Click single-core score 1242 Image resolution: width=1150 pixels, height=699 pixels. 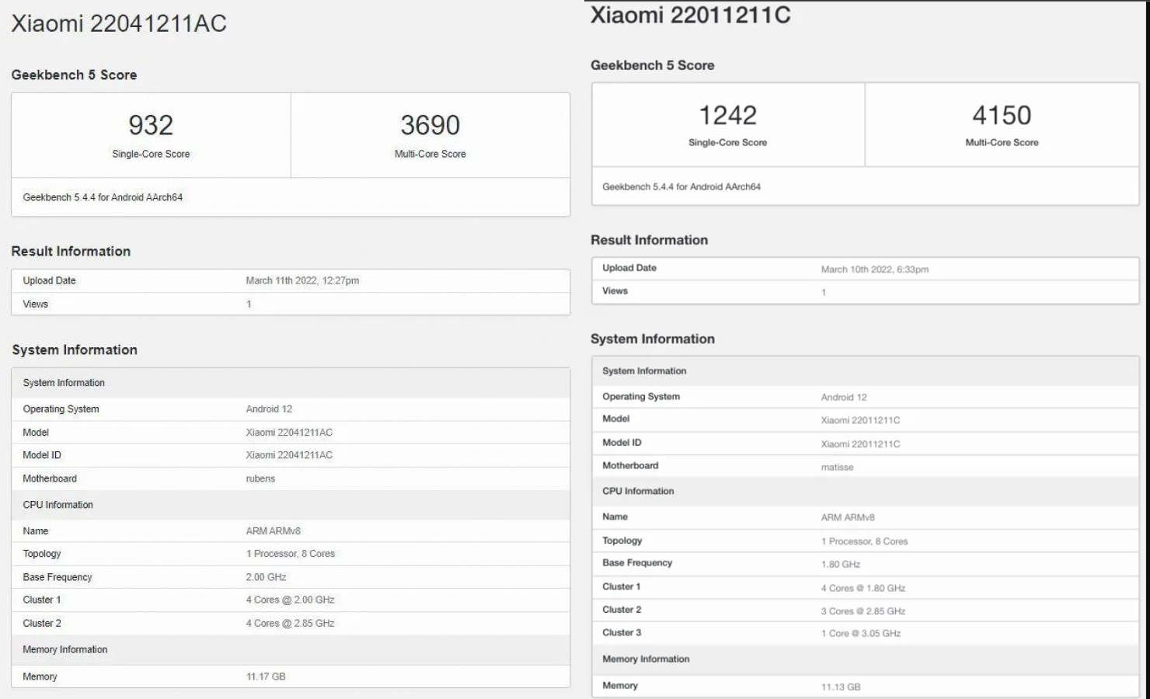coord(728,115)
